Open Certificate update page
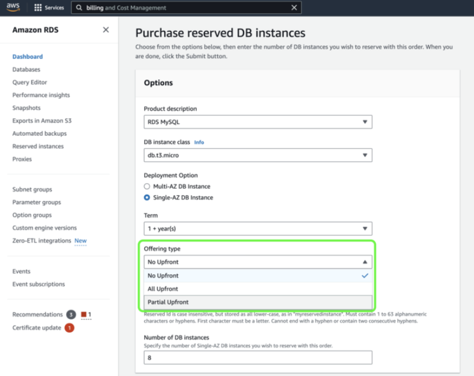 [37, 328]
